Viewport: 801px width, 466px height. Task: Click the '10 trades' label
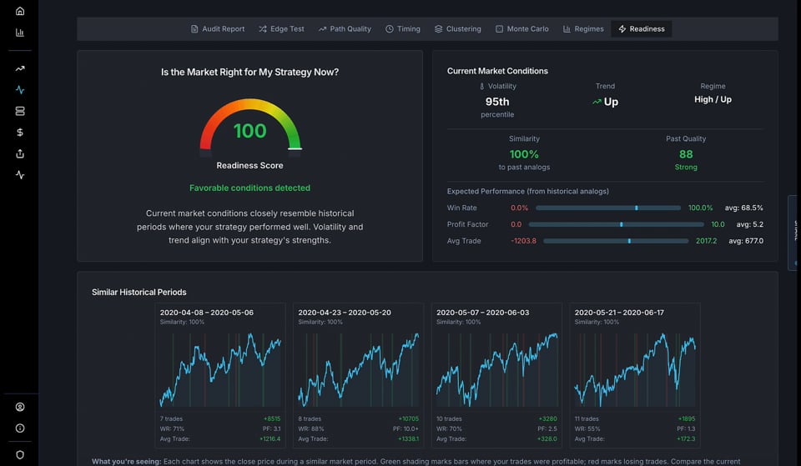point(449,418)
